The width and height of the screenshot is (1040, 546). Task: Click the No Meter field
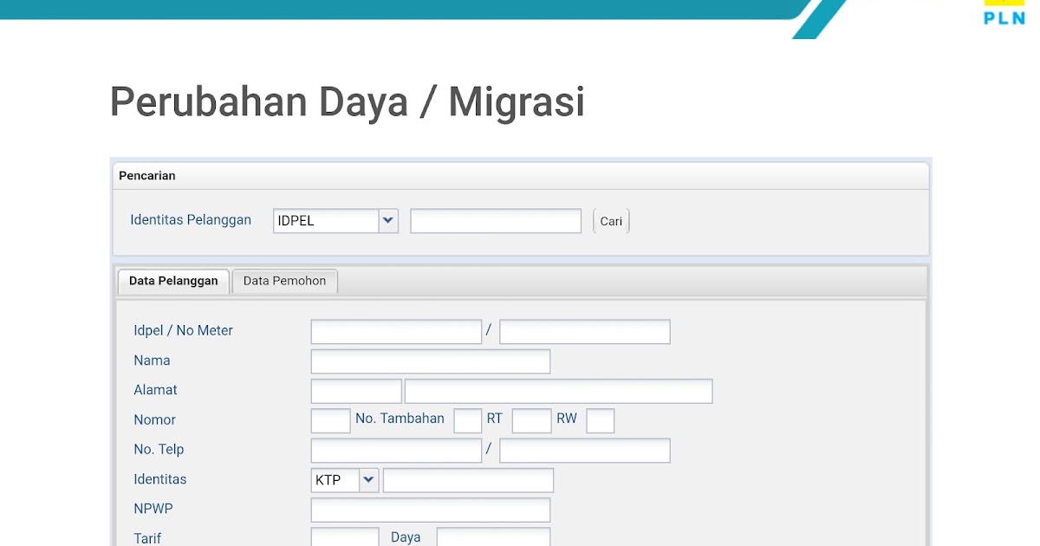[x=584, y=331]
